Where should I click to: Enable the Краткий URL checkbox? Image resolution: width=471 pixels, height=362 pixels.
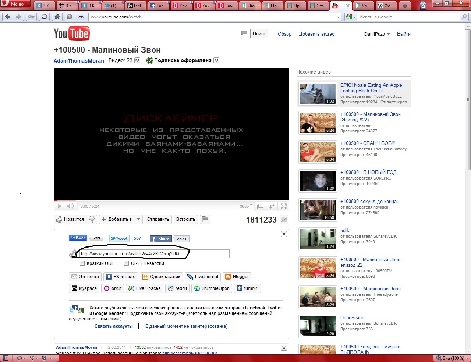(x=82, y=263)
